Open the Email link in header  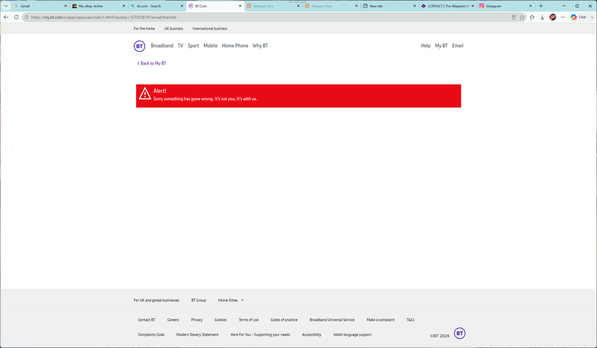458,45
